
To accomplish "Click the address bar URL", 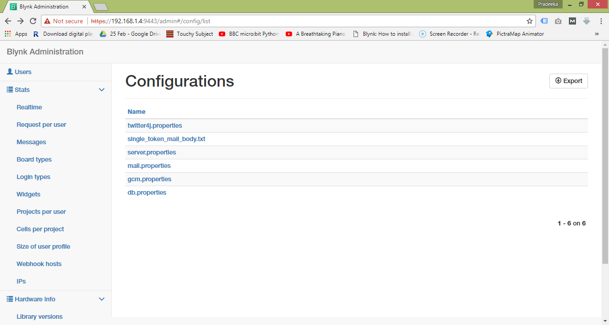I will [151, 21].
